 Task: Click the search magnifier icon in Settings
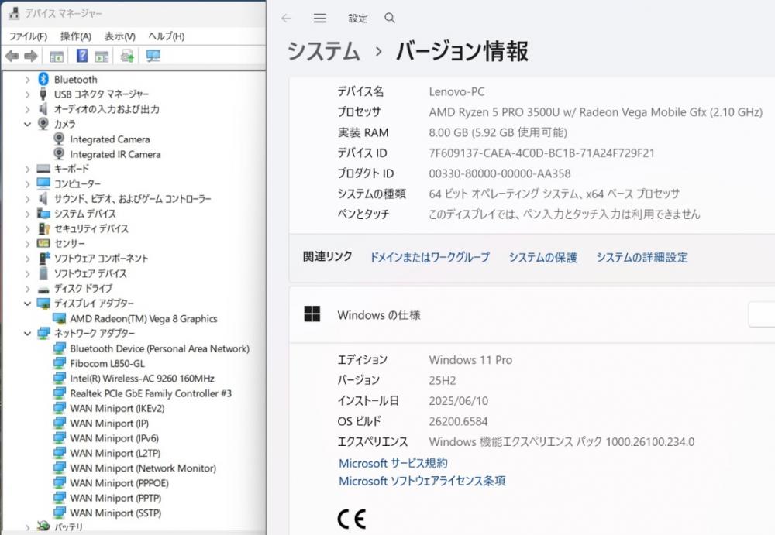coord(390,19)
